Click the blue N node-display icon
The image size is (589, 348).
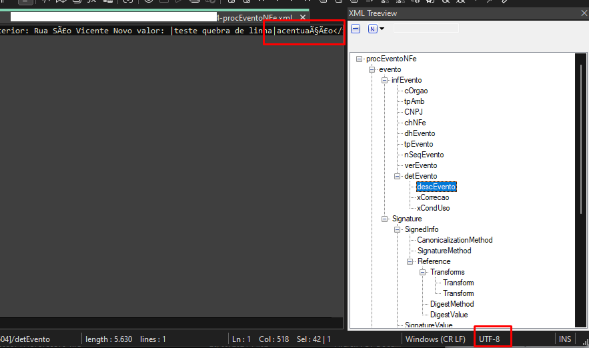372,29
